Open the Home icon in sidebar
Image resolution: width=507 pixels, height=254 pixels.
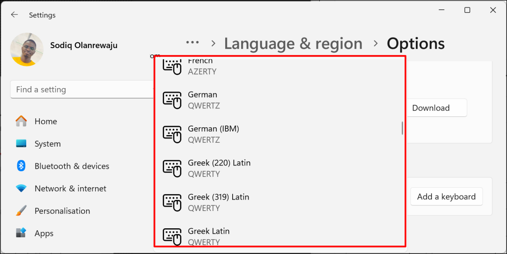pos(21,121)
